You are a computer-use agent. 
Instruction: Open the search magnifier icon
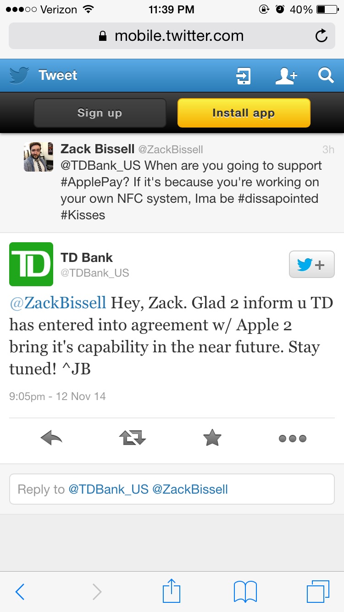(x=326, y=75)
